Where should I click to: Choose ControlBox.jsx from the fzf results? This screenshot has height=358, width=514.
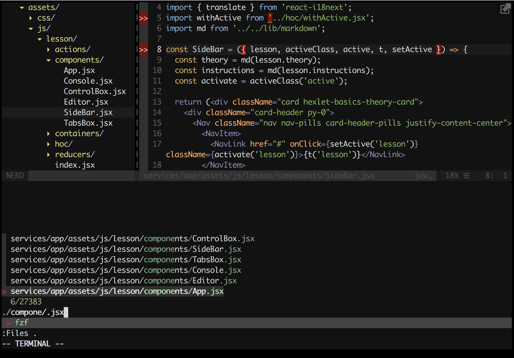(x=133, y=238)
